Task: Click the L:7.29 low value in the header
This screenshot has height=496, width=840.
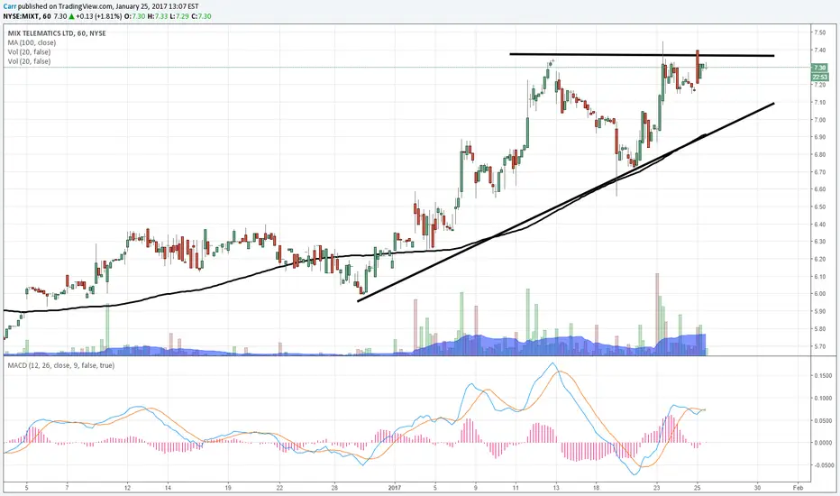Action: tap(179, 16)
